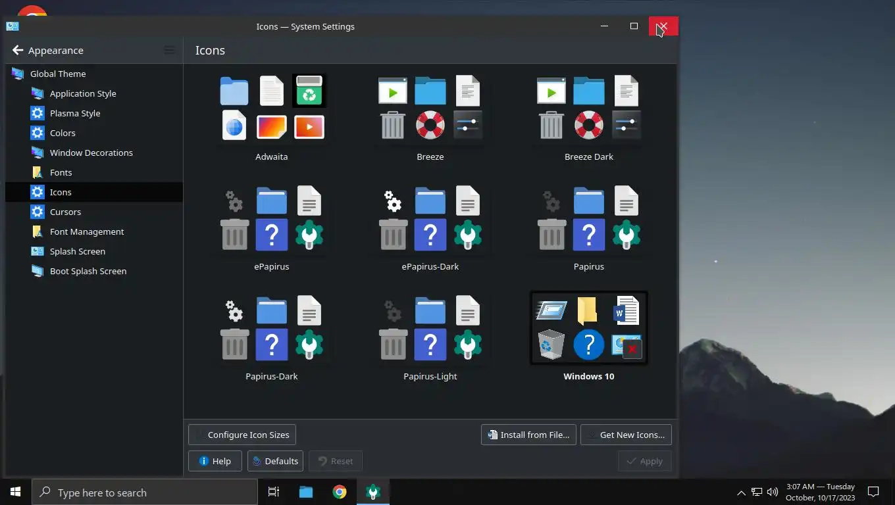
Task: Open Global Theme settings
Action: pyautogui.click(x=94, y=74)
